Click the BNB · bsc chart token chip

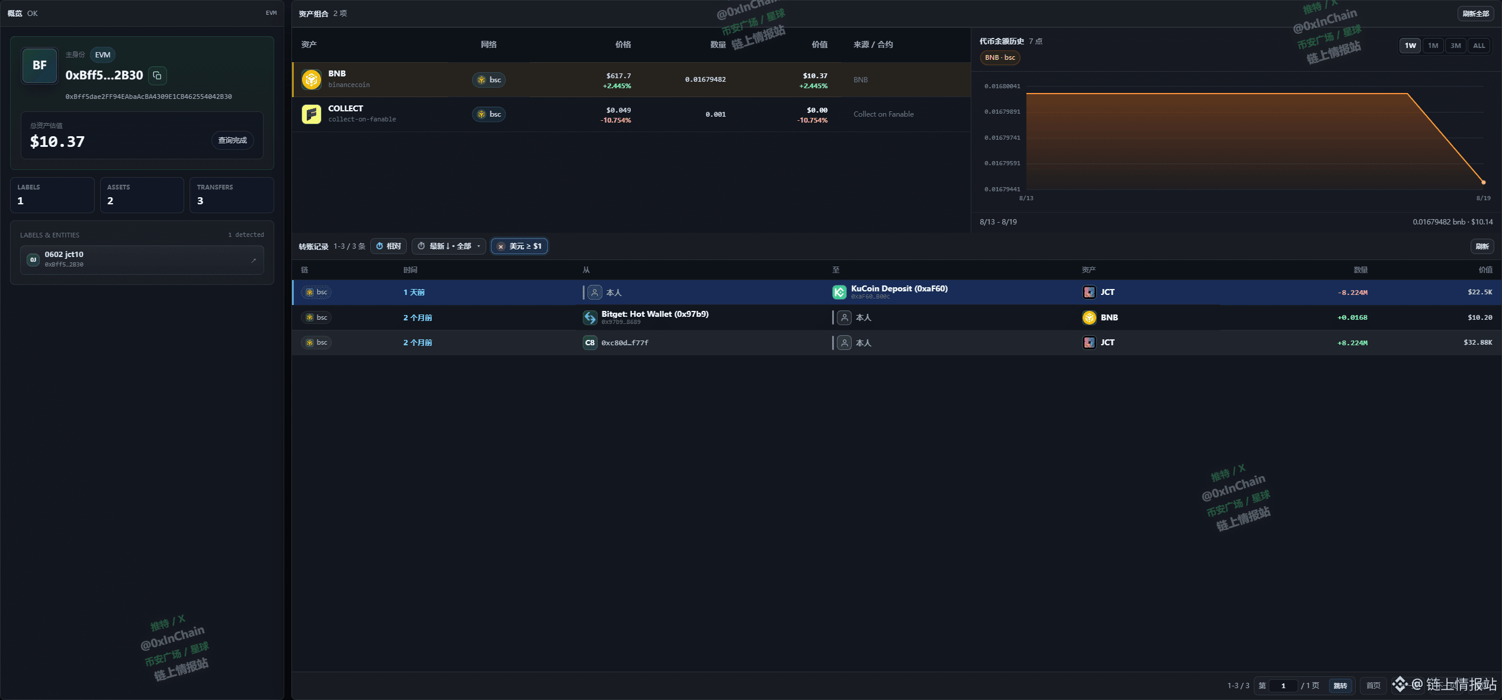1000,57
